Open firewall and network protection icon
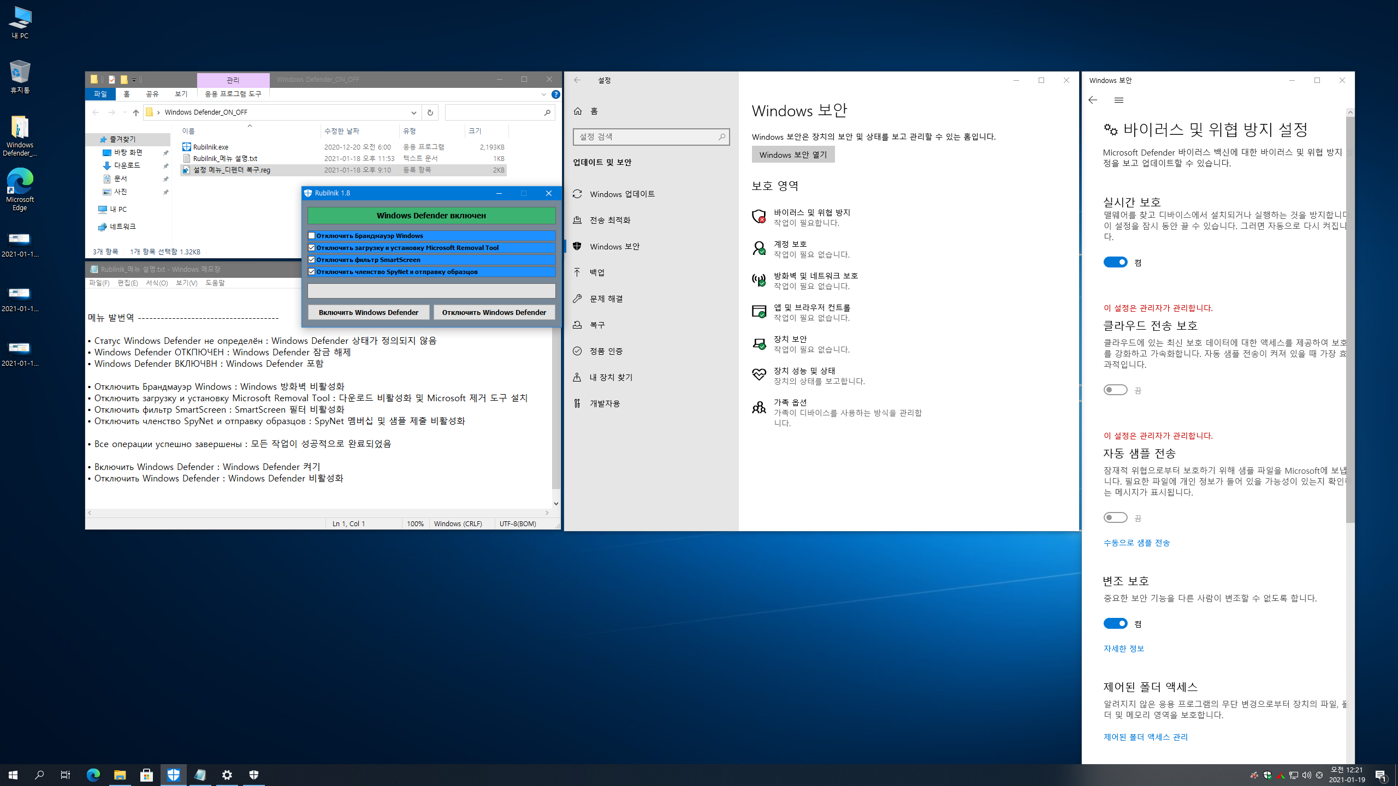 coord(759,280)
